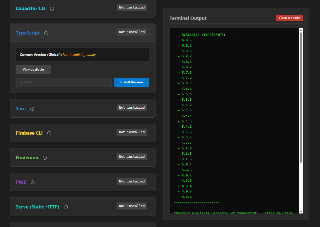Select version 5.5.3 in terminal output
The width and height of the screenshot is (320, 227).
186,100
